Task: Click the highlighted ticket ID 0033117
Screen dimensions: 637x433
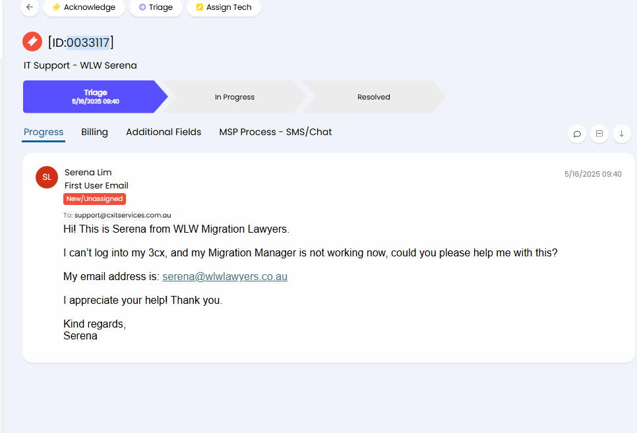Action: click(88, 42)
